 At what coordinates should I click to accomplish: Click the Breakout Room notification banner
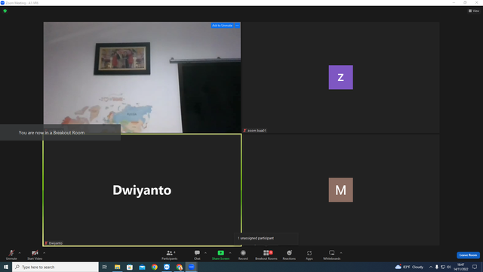click(60, 133)
